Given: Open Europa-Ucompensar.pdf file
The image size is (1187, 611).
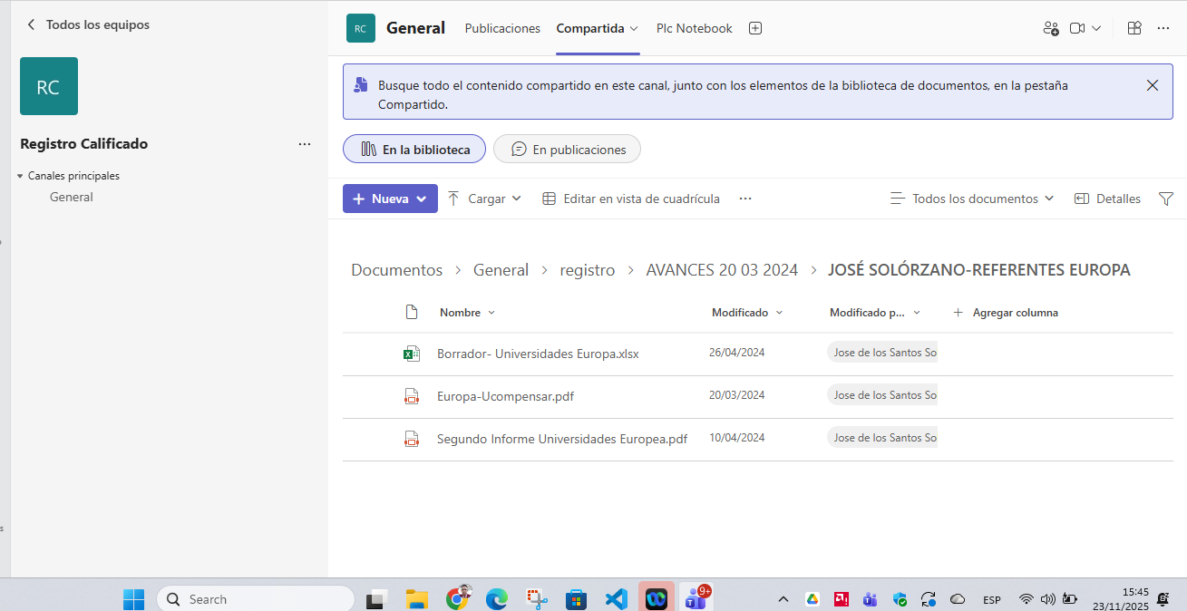Looking at the screenshot, I should coord(505,396).
